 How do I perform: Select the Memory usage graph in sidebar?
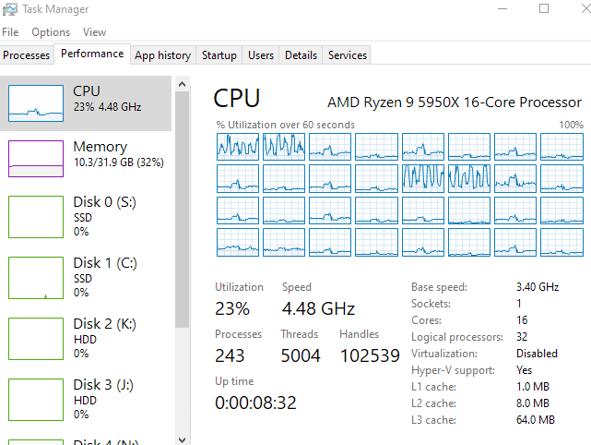click(36, 158)
